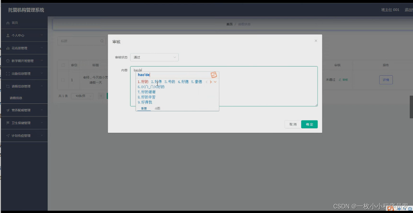This screenshot has height=213, width=413.
Task: Click the 索引 column header
Action: [x=74, y=65]
